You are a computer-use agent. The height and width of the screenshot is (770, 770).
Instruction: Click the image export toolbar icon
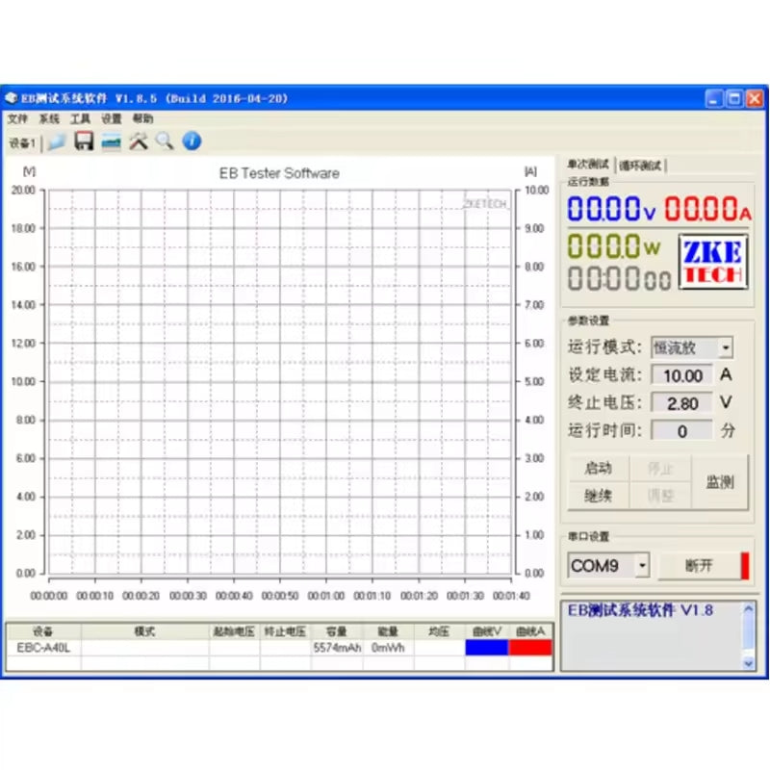[x=110, y=141]
